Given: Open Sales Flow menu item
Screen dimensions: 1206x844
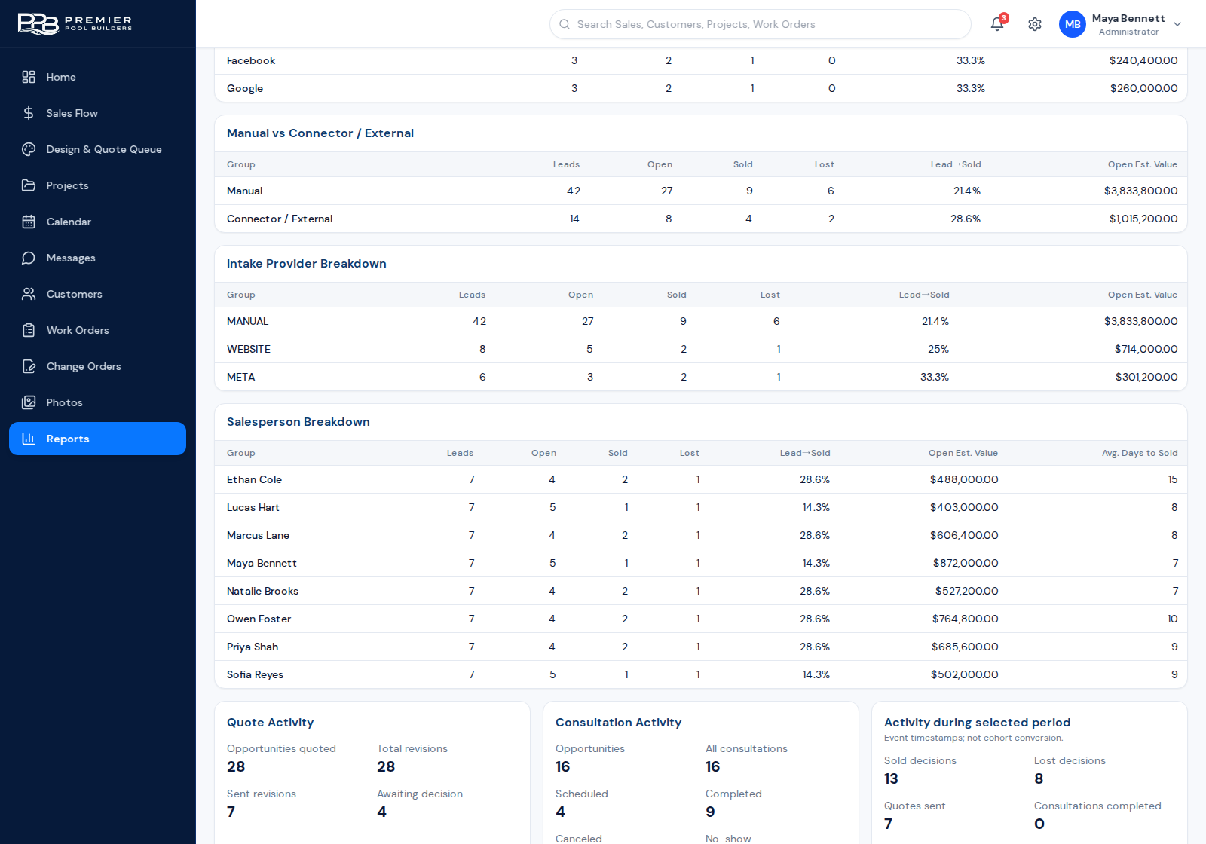Looking at the screenshot, I should point(97,113).
